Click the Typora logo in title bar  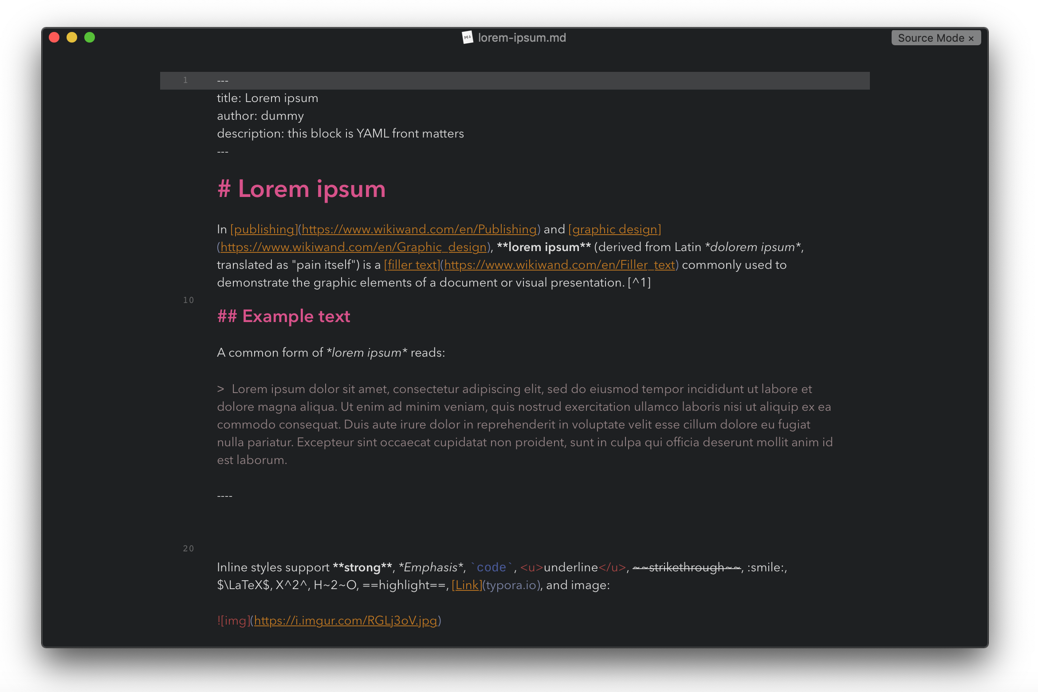click(465, 37)
